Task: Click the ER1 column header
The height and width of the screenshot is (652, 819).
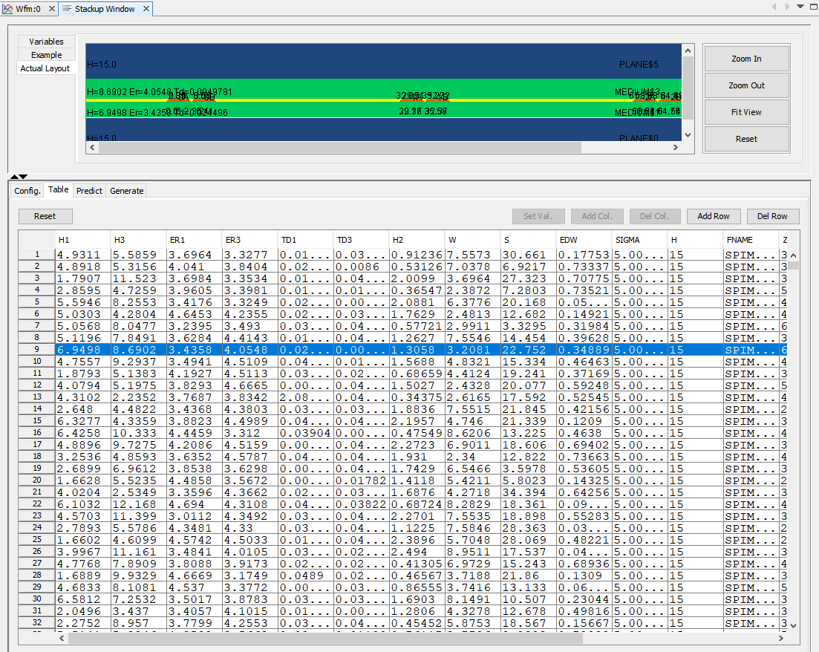Action: [193, 240]
